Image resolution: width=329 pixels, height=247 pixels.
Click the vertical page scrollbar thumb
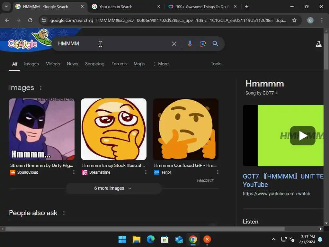coord(326,51)
